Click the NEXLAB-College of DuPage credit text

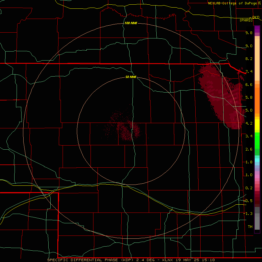[232, 3]
